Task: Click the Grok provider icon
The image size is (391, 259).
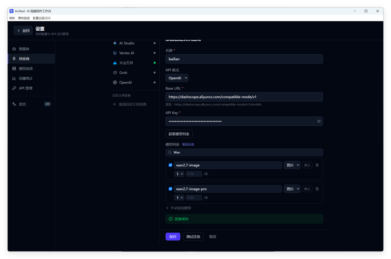Action: click(x=115, y=72)
